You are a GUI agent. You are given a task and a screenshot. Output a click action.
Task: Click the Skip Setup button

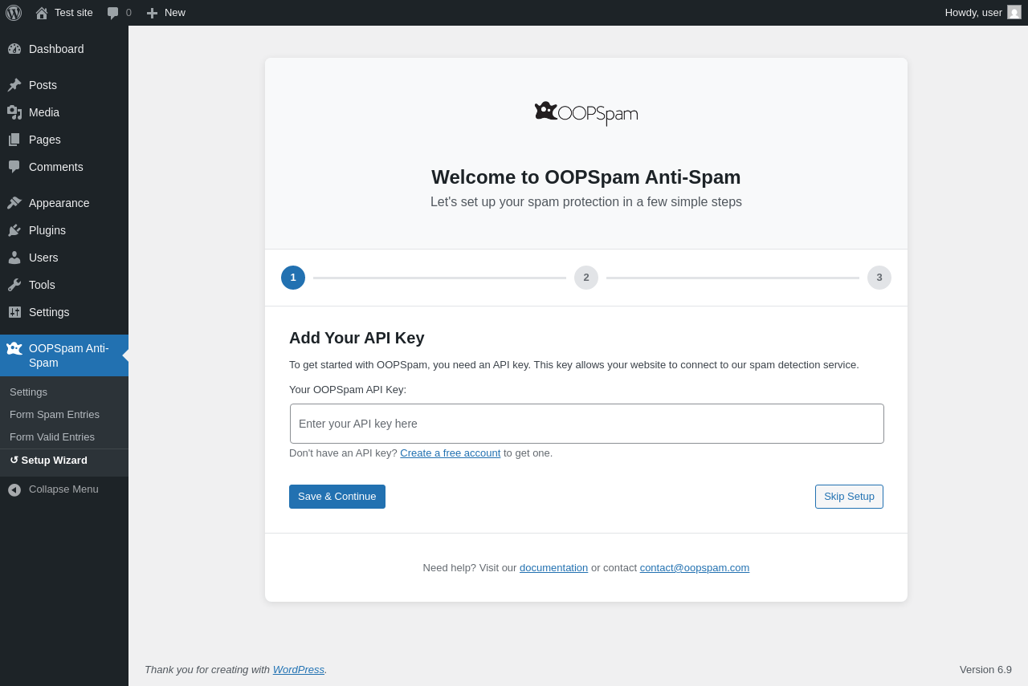point(849,497)
